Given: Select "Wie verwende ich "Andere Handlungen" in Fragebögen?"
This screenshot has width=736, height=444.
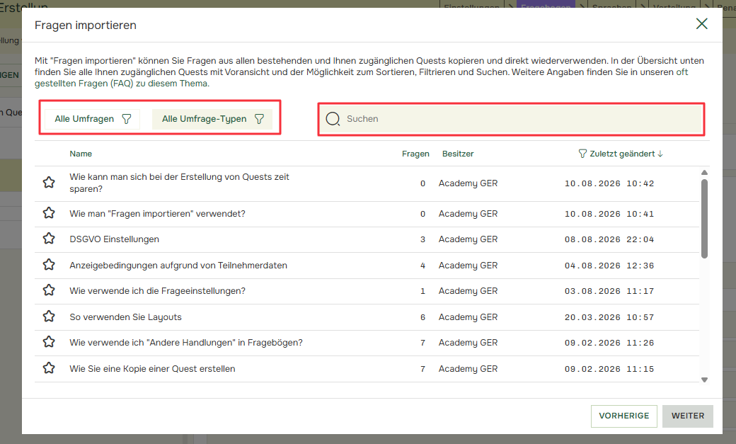Looking at the screenshot, I should (186, 343).
